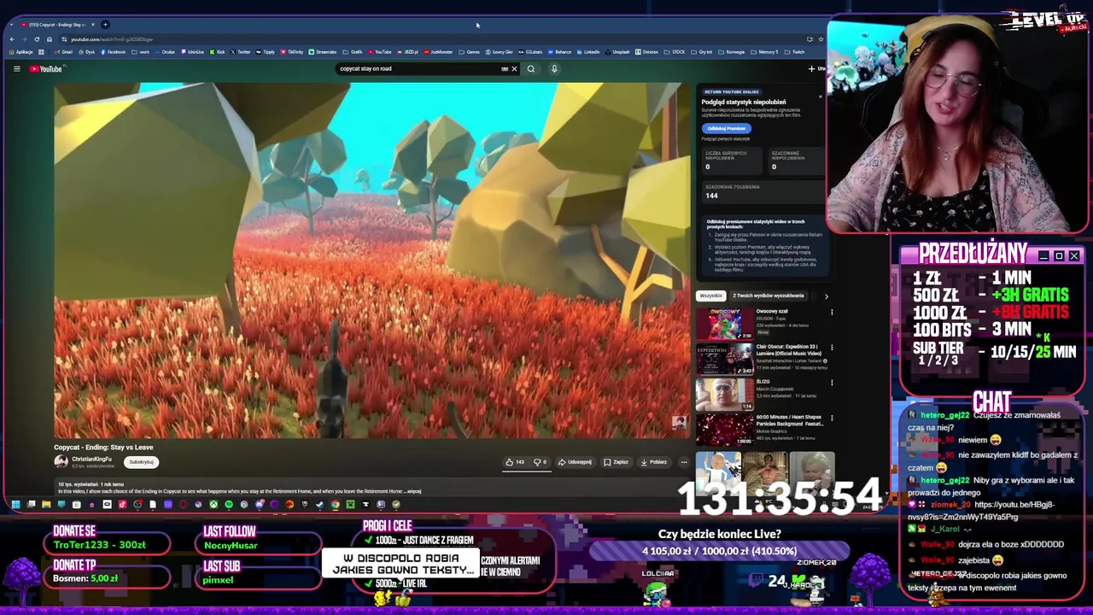Run search with the magnifier icon

tap(531, 68)
